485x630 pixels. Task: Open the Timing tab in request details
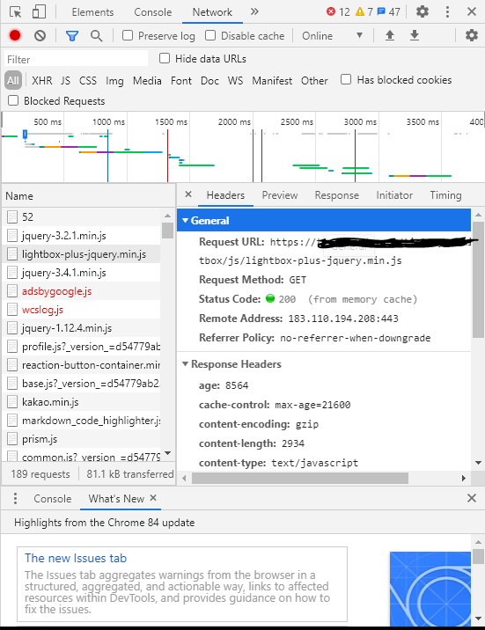click(445, 195)
